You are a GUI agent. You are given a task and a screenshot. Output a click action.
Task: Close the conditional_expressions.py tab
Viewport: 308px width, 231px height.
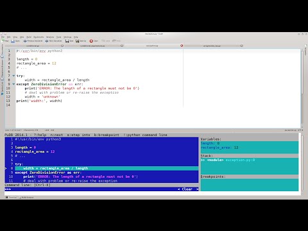(x=122, y=46)
